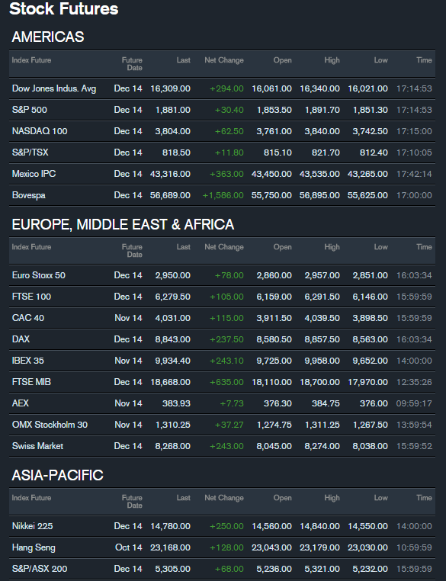Open the NASDAQ 100 row name
Image resolution: width=446 pixels, height=581 pixels.
[40, 131]
